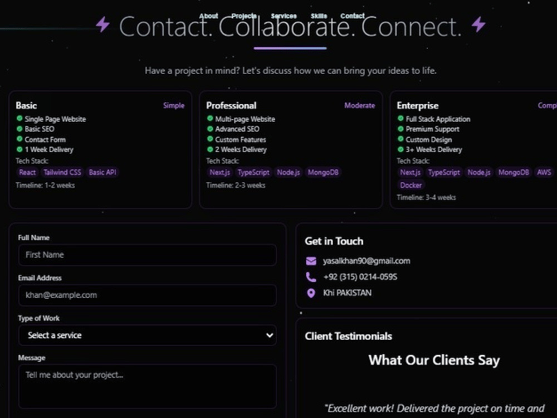Click the Timeline: 1-2 weeks text
Viewport: 557px width, 418px height.
pos(45,185)
